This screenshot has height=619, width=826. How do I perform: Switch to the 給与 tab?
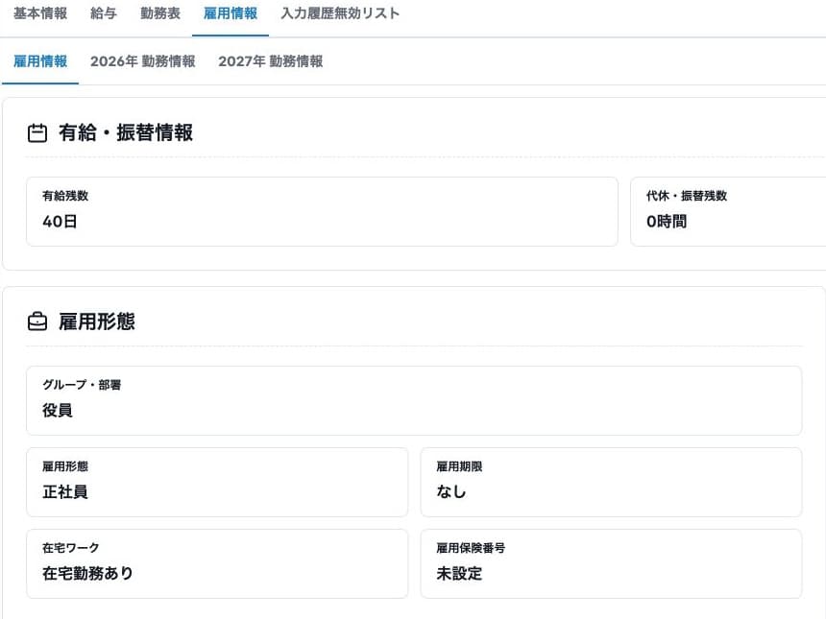point(104,13)
